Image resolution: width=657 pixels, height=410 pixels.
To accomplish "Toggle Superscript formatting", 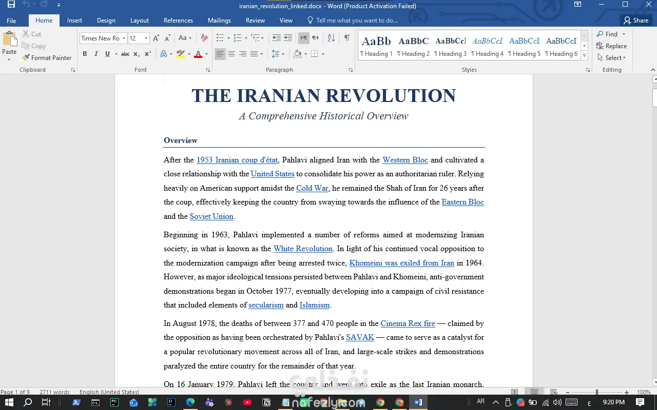I will click(x=148, y=54).
